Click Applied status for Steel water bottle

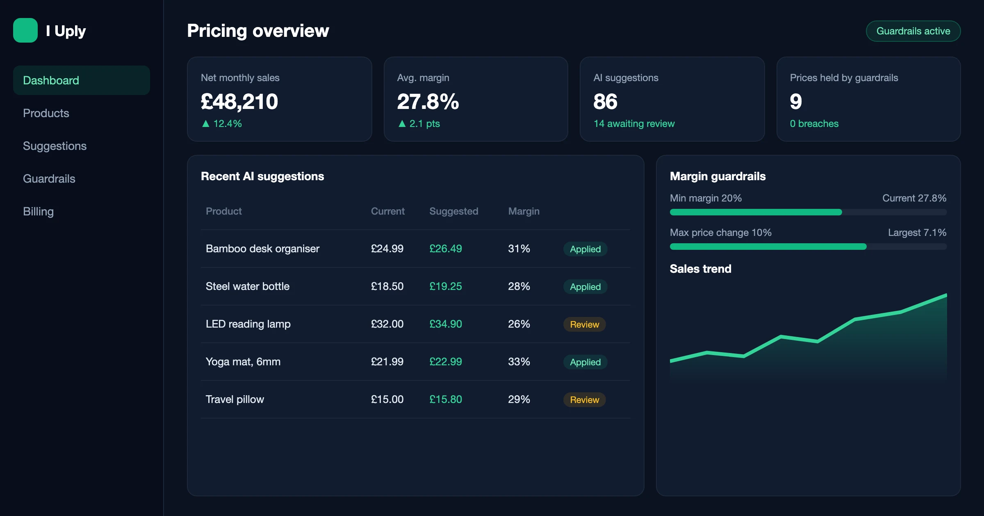(585, 287)
